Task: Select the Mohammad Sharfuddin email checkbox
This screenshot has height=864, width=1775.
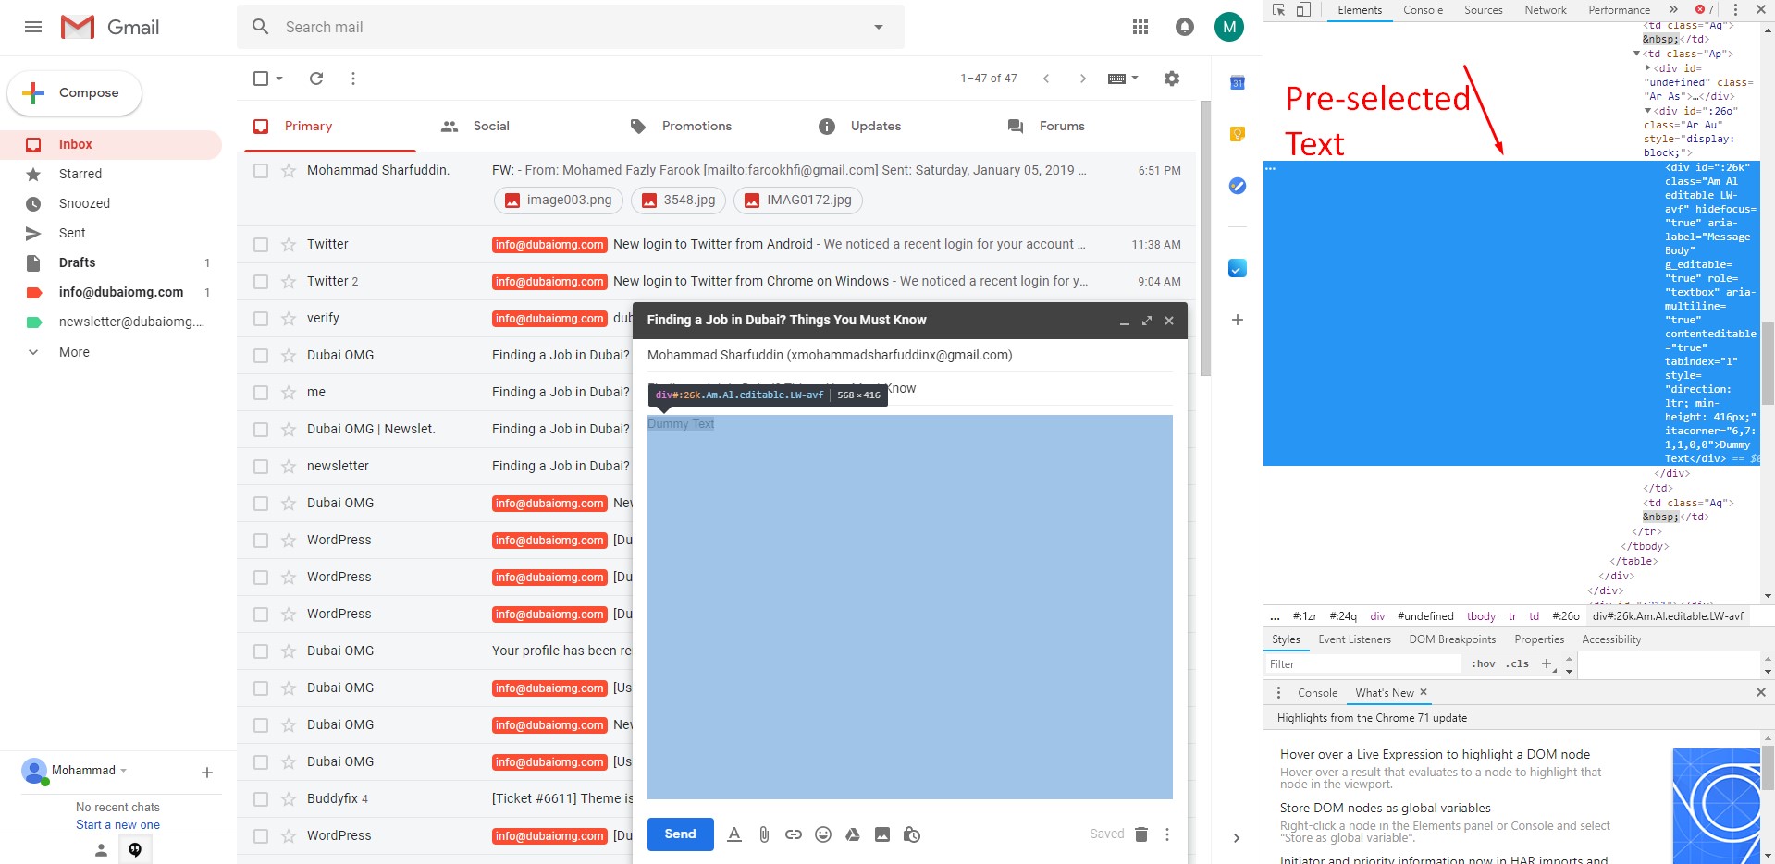Action: [x=261, y=171]
